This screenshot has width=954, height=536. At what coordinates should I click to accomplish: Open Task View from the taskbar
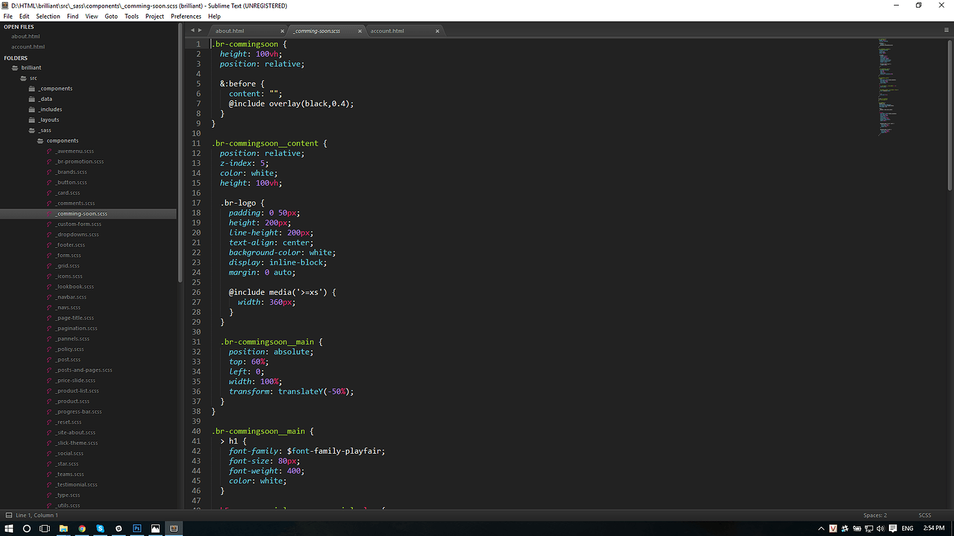pos(45,528)
